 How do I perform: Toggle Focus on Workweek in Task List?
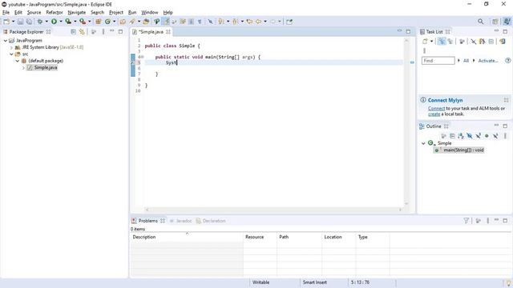(x=462, y=42)
